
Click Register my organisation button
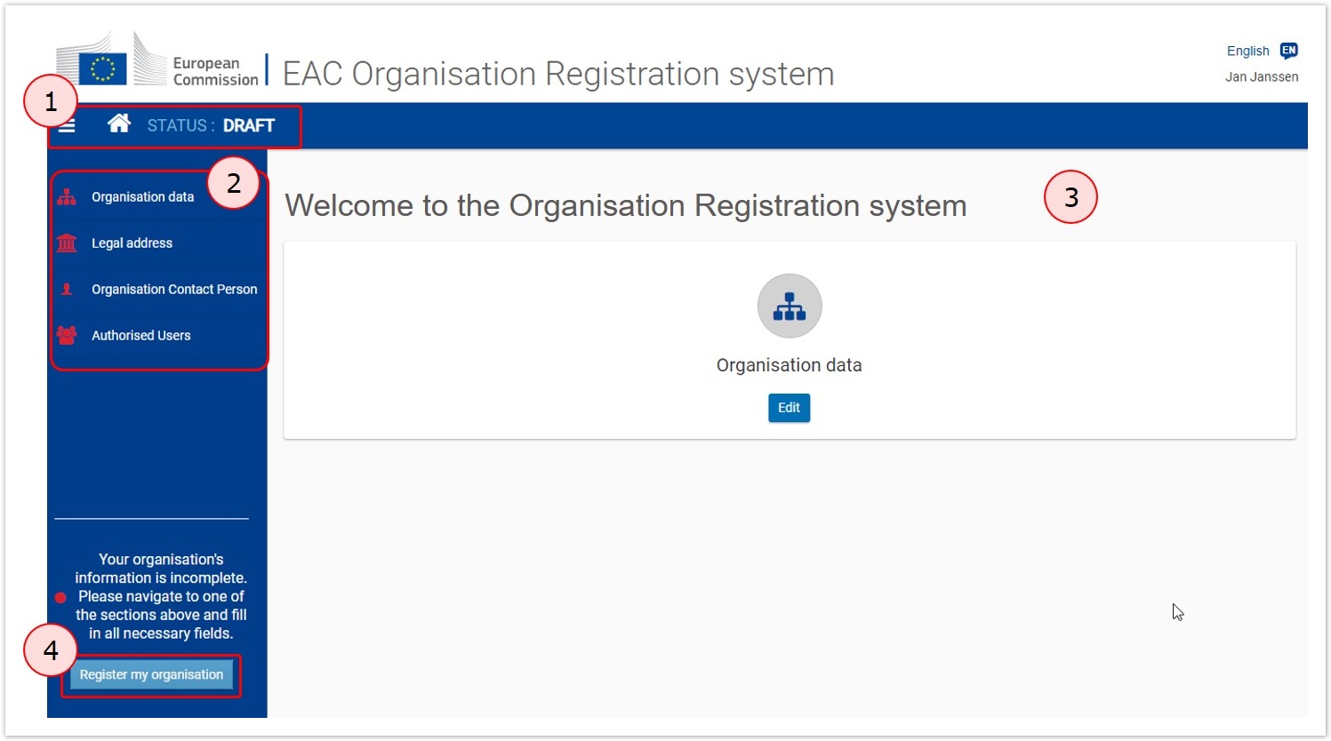151,674
